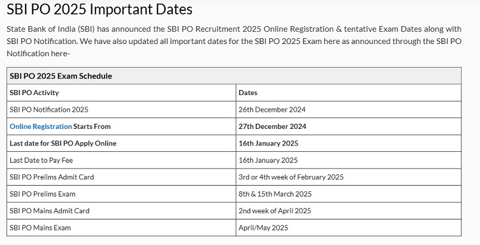Image resolution: width=480 pixels, height=245 pixels.
Task: Select the SBI PO Notification 2025 cell
Action: click(x=121, y=110)
